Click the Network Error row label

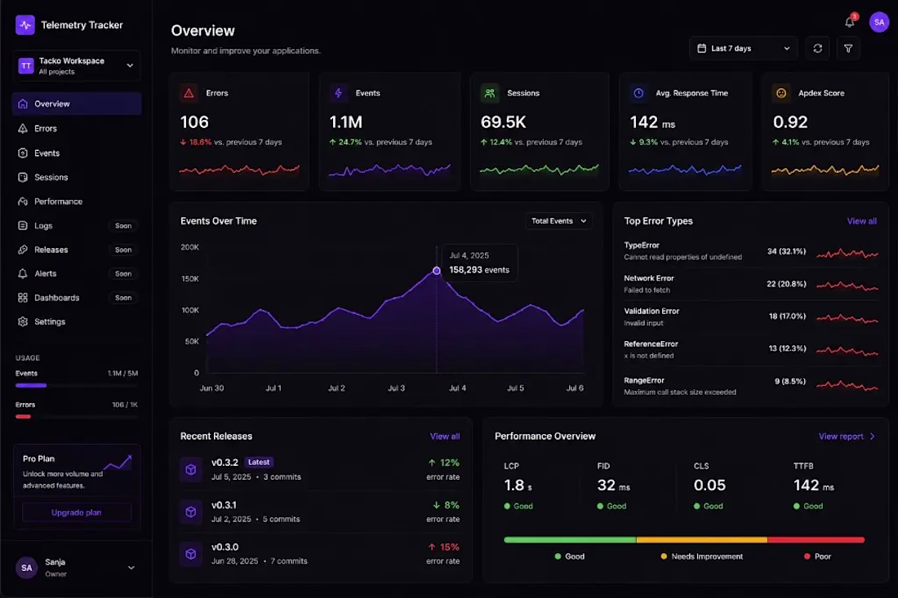tap(649, 278)
